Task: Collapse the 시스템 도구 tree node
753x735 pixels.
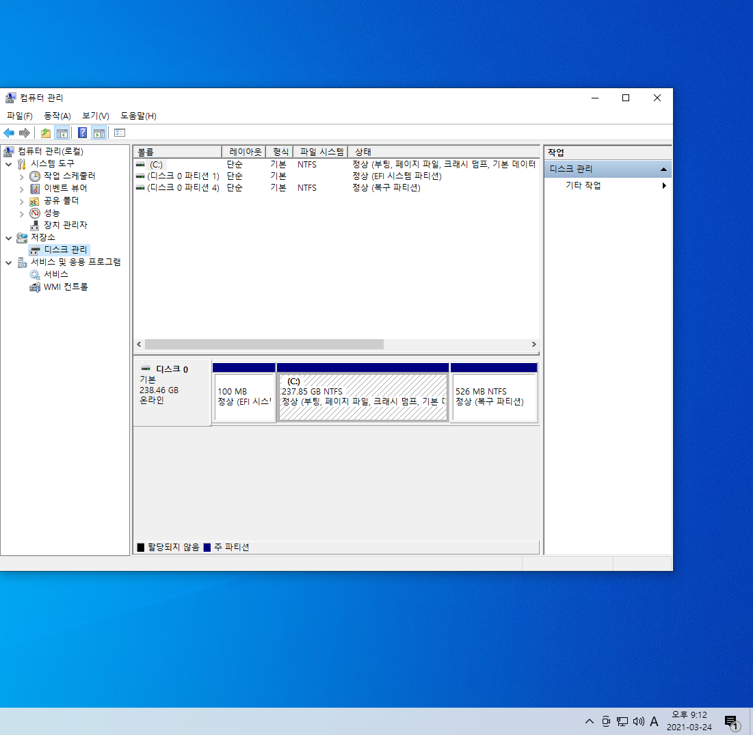Action: pyautogui.click(x=9, y=164)
